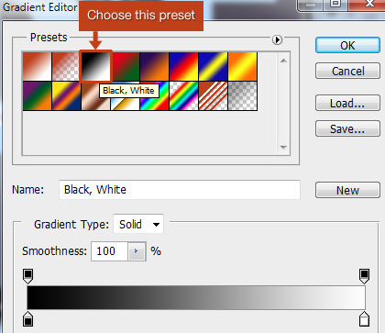385x333 pixels.
Task: Pick the Blue, Yellow, Blue preset
Action: tap(214, 67)
